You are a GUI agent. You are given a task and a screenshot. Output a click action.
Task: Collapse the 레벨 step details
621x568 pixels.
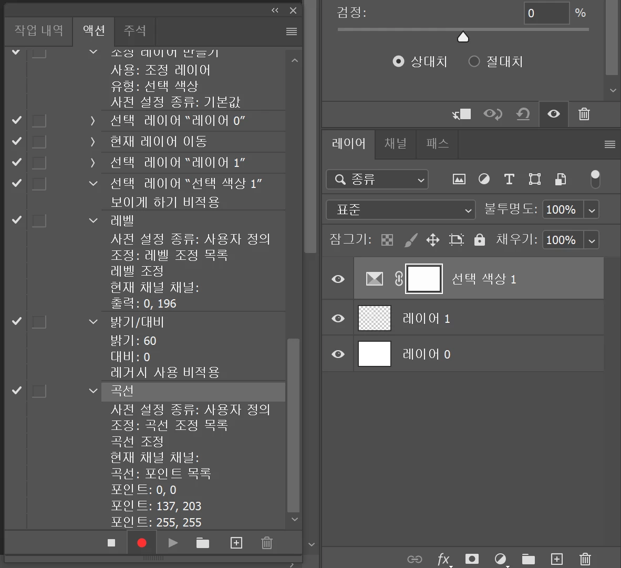[x=93, y=220]
